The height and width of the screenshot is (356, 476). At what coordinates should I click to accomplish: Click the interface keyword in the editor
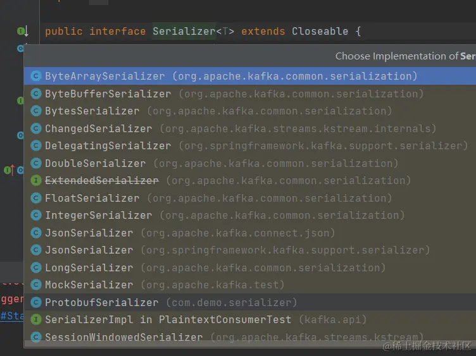click(118, 31)
